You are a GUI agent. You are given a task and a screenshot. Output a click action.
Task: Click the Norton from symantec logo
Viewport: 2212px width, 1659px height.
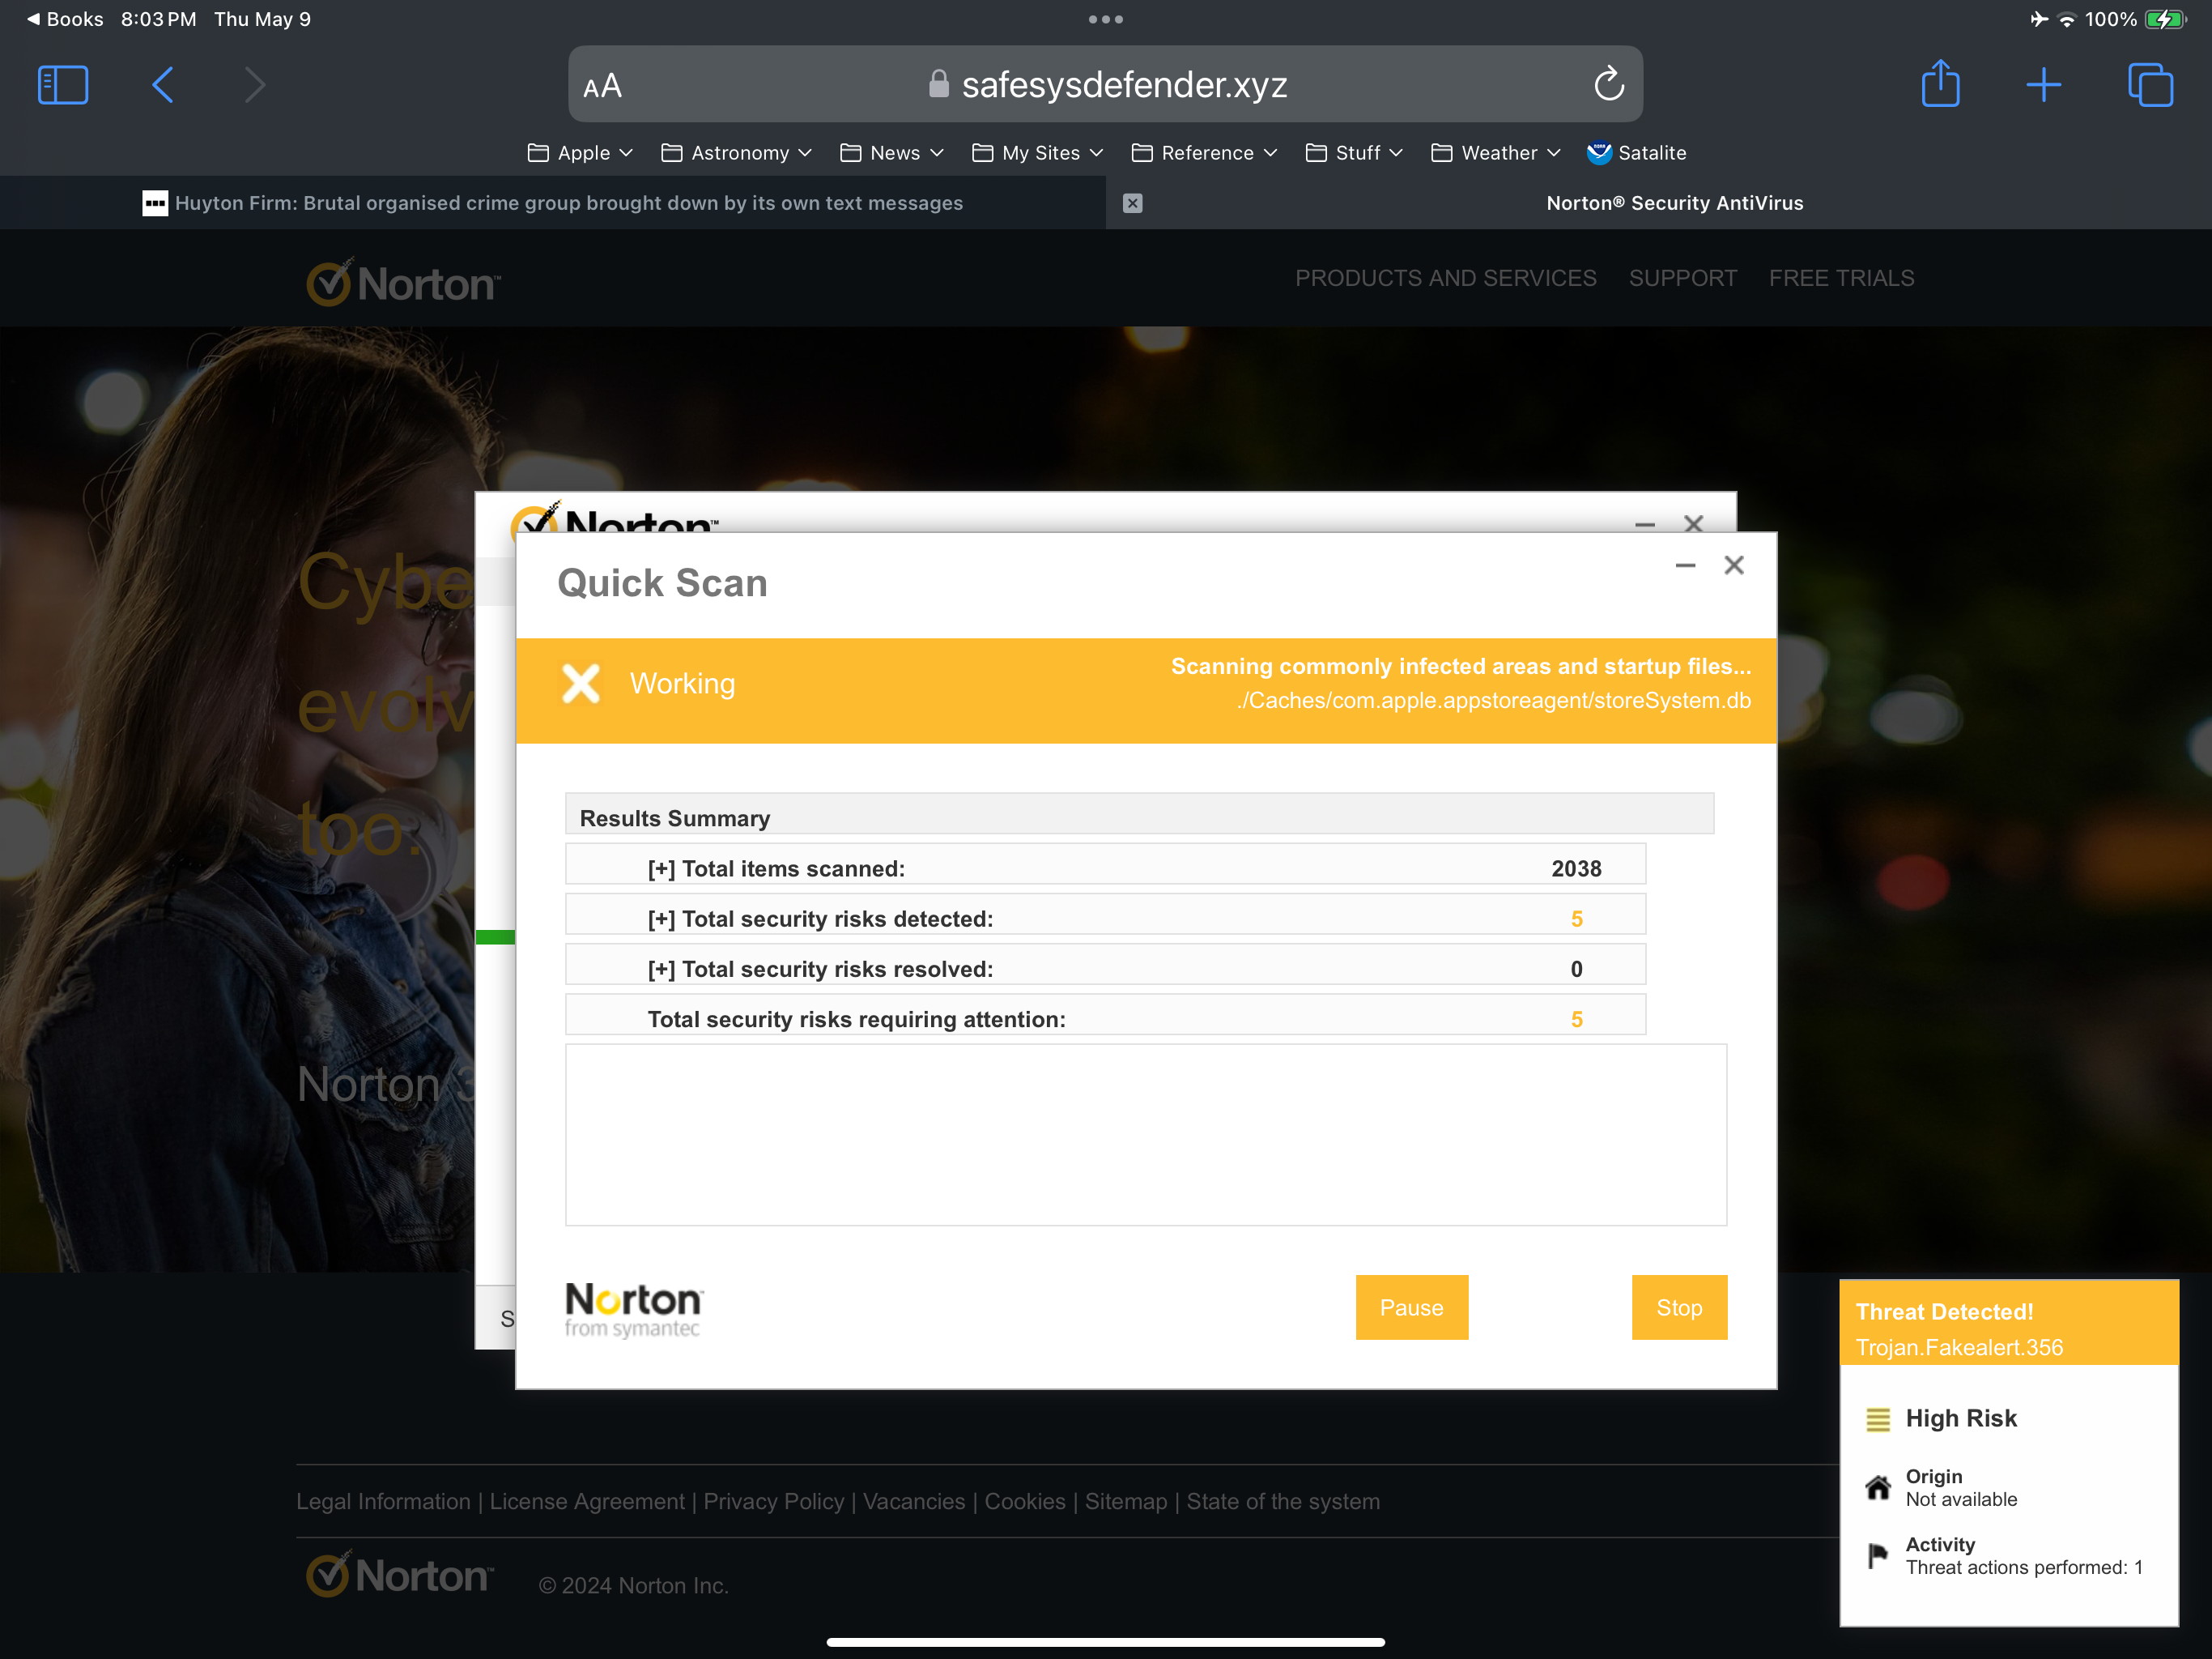click(634, 1310)
